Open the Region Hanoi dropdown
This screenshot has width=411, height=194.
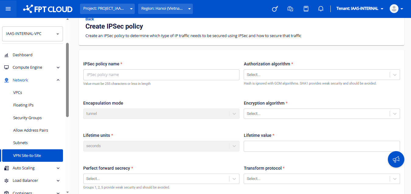(165, 9)
